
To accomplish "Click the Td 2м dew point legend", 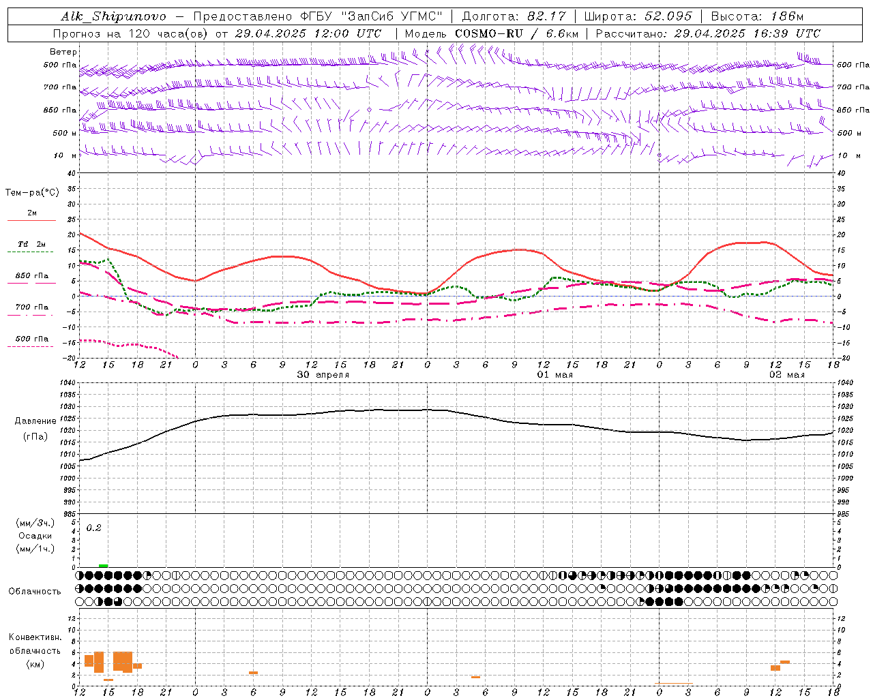I will click(x=31, y=244).
